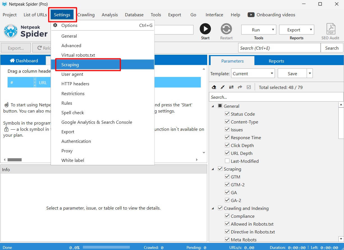Click the collapse-all arrows icon in Parameters
The width and height of the screenshot is (344, 250).
[222, 87]
